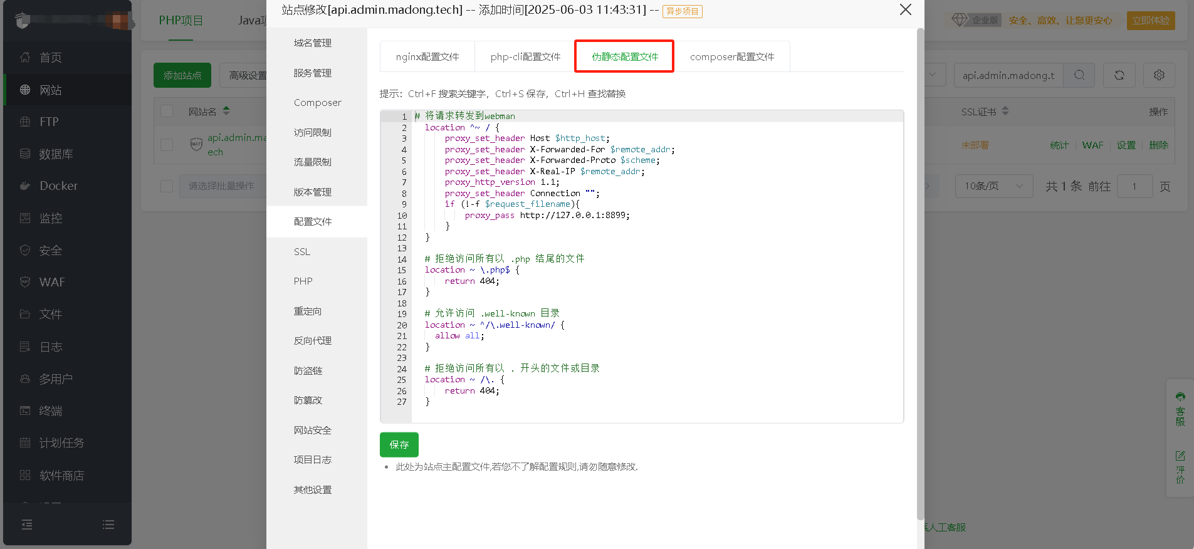Check the api.admin.madong.tech row checkbox
The image size is (1194, 549).
pos(167,145)
